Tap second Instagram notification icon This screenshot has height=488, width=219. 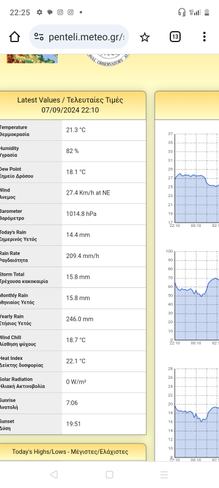(x=71, y=12)
